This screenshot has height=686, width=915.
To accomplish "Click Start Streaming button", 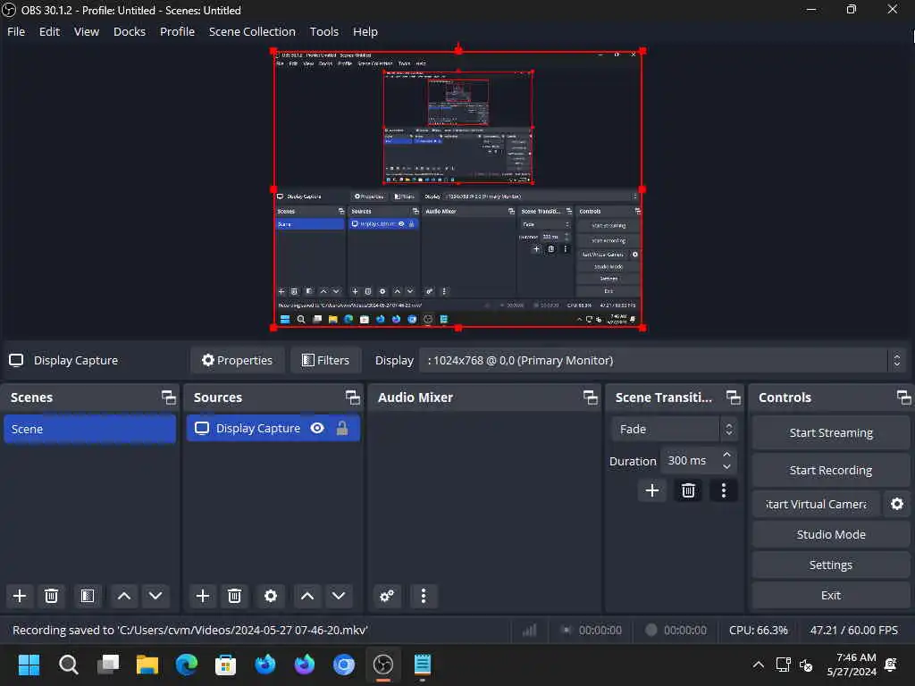I will point(831,433).
